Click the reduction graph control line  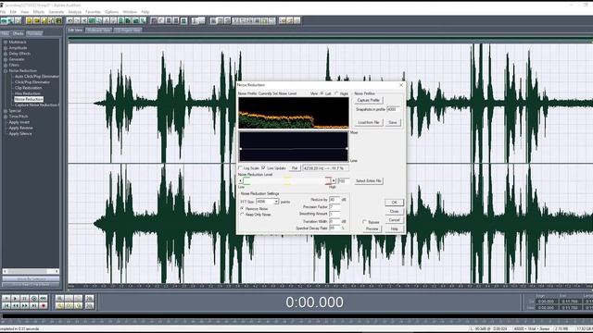click(x=294, y=149)
